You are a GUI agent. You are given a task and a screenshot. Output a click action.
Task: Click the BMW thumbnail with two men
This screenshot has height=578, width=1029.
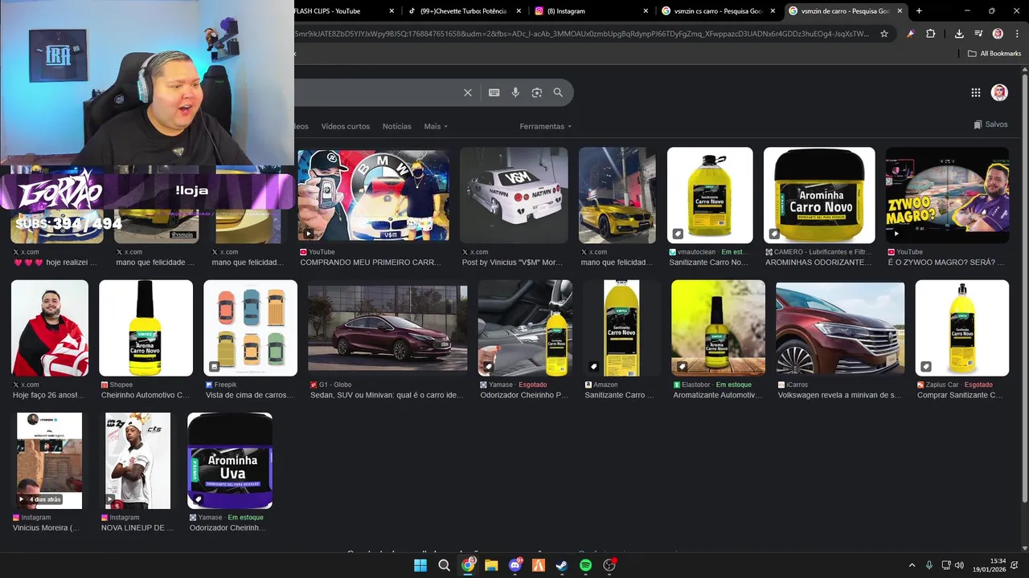click(374, 195)
